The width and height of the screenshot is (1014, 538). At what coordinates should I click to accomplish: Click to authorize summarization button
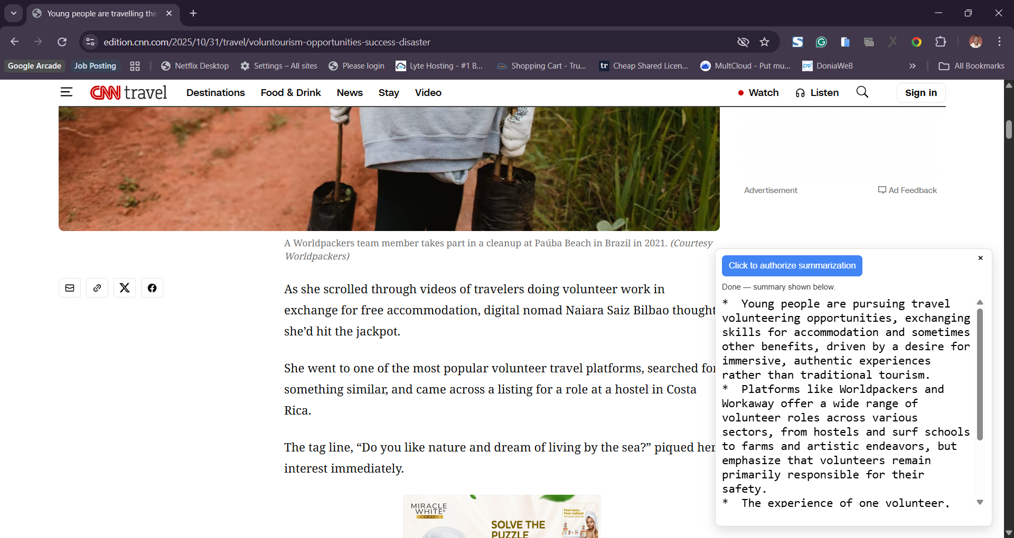tap(792, 266)
